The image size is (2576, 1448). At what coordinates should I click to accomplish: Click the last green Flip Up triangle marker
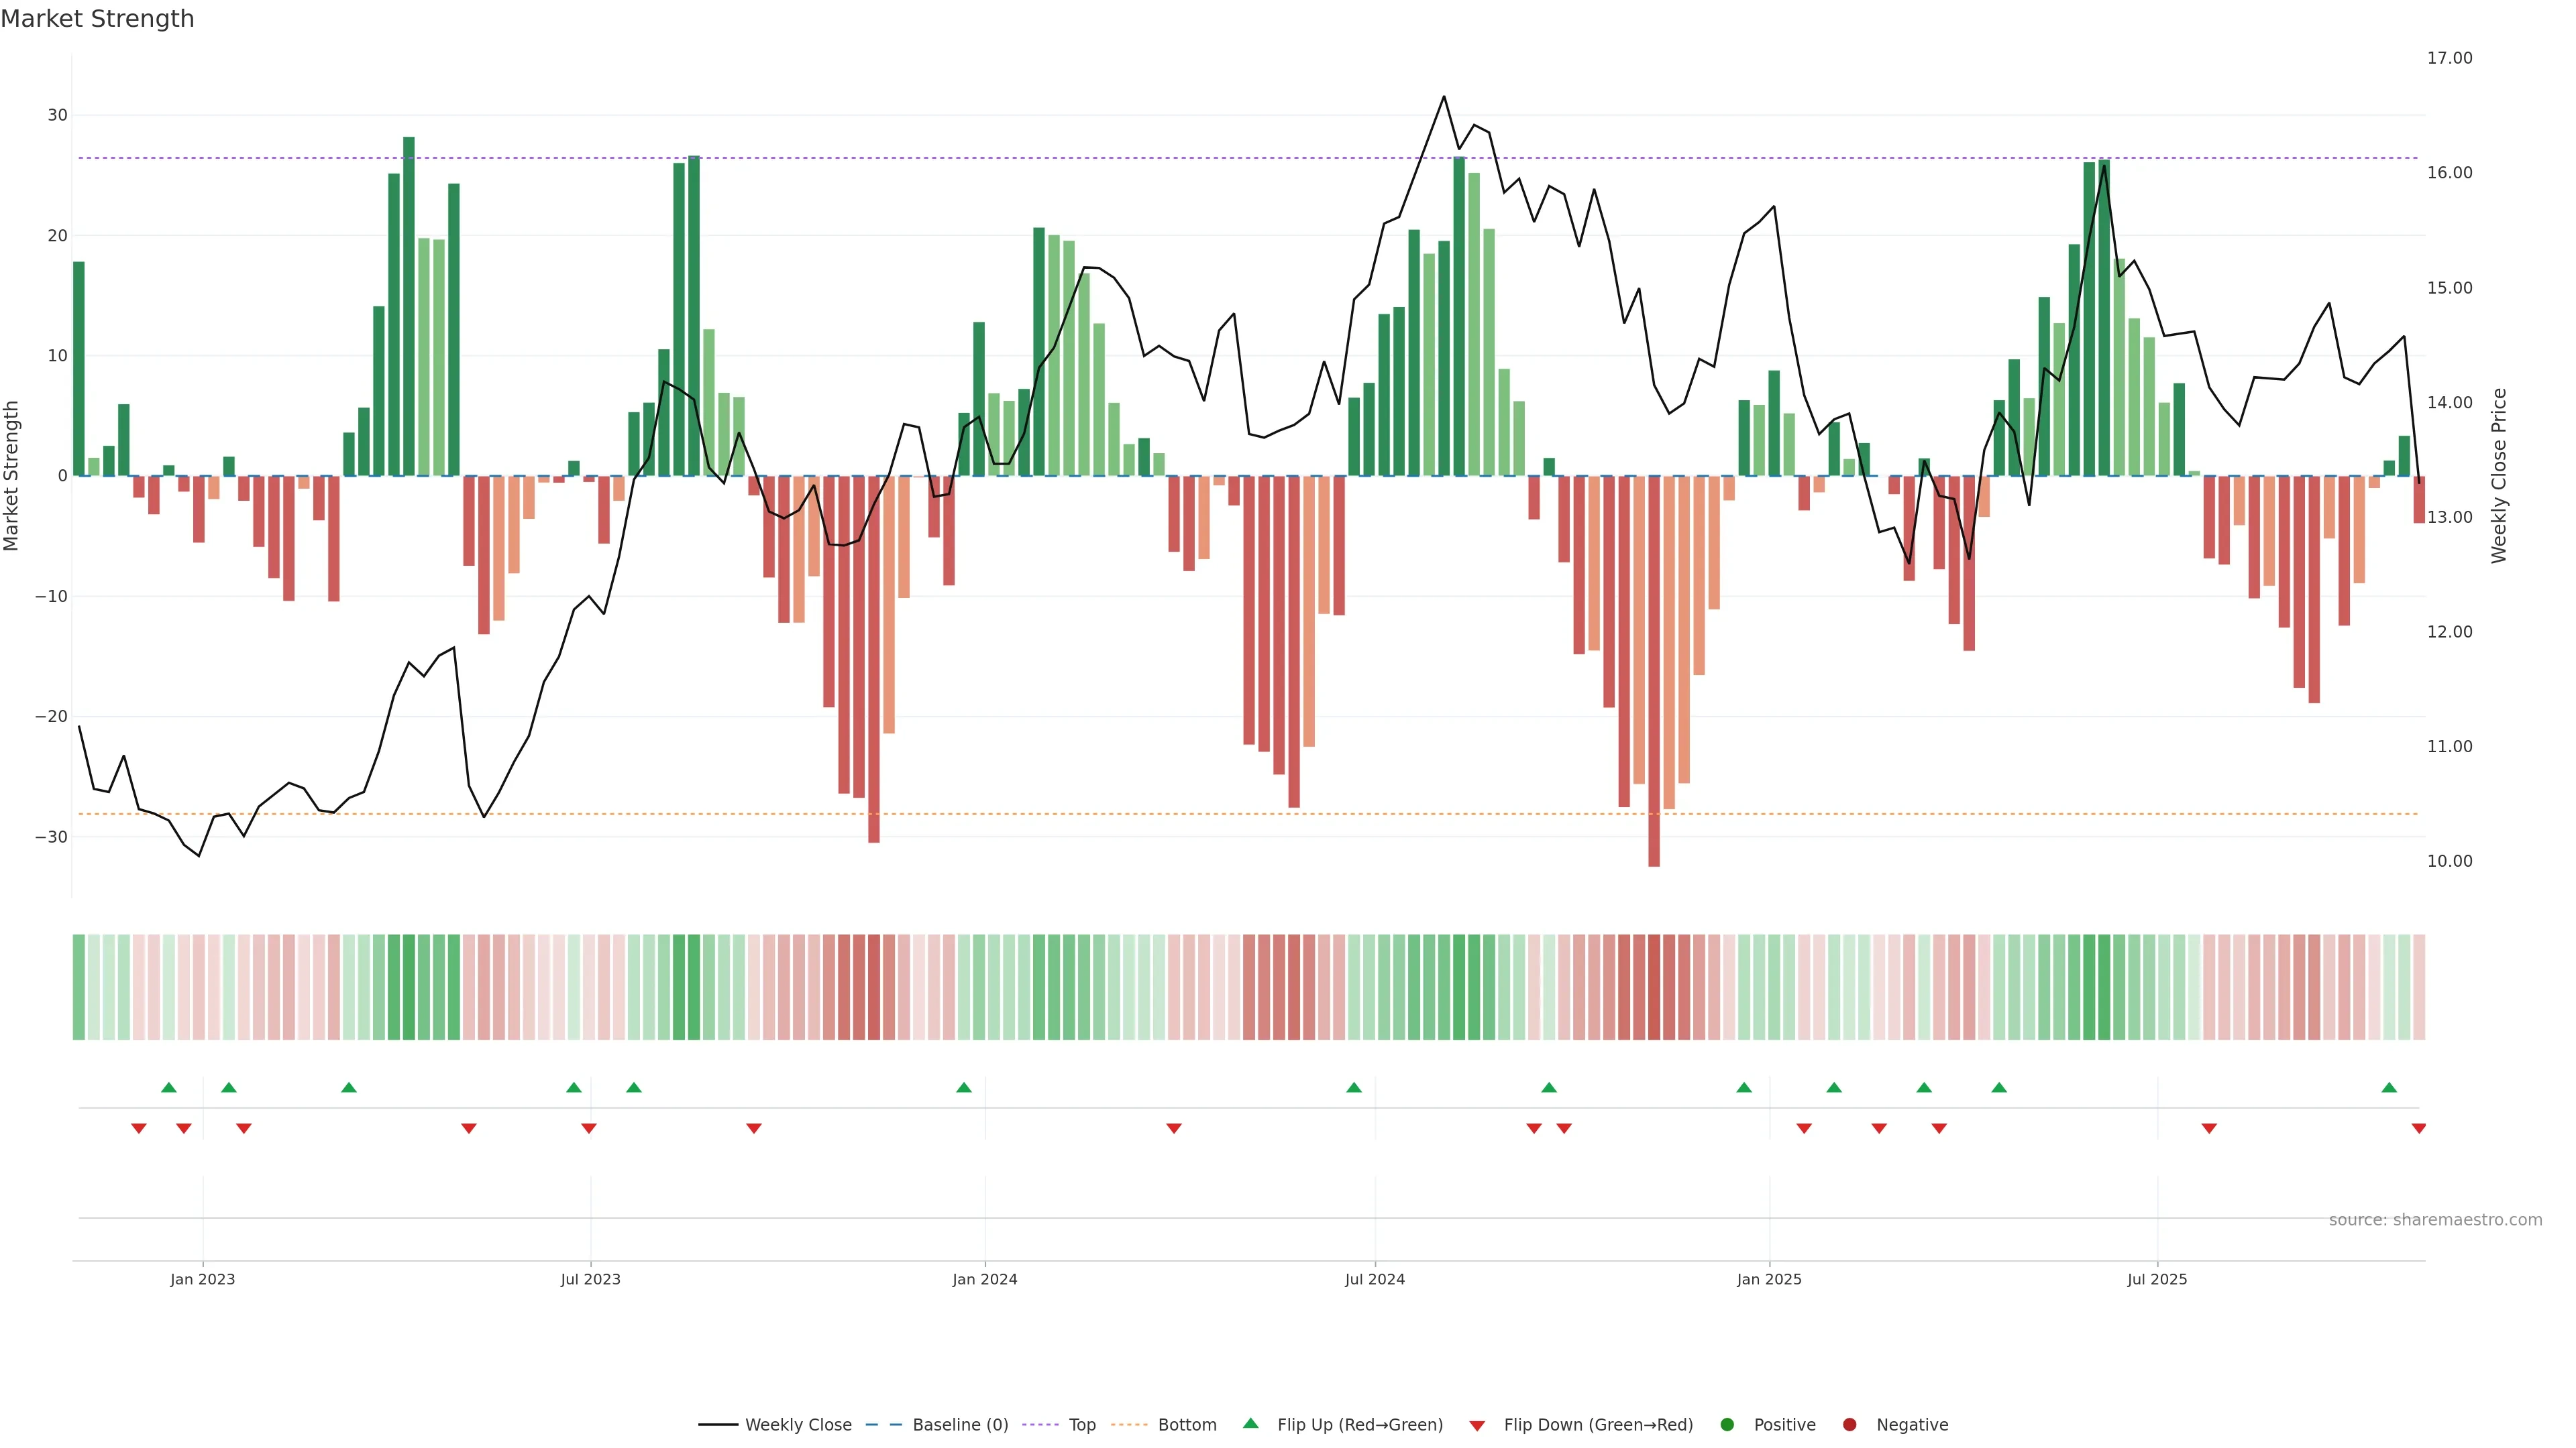click(x=2389, y=1087)
